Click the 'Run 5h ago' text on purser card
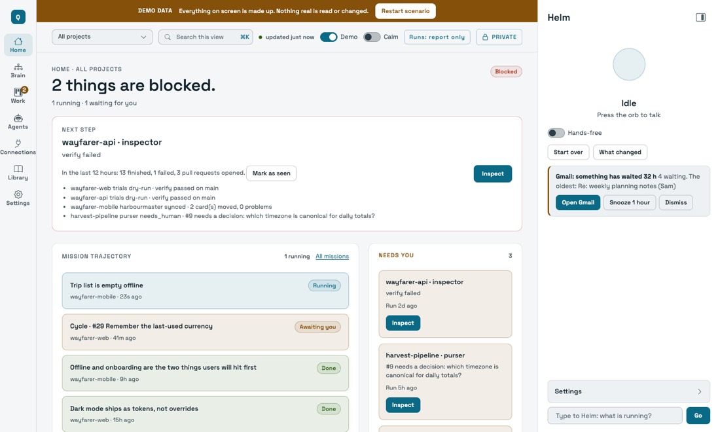 point(401,388)
